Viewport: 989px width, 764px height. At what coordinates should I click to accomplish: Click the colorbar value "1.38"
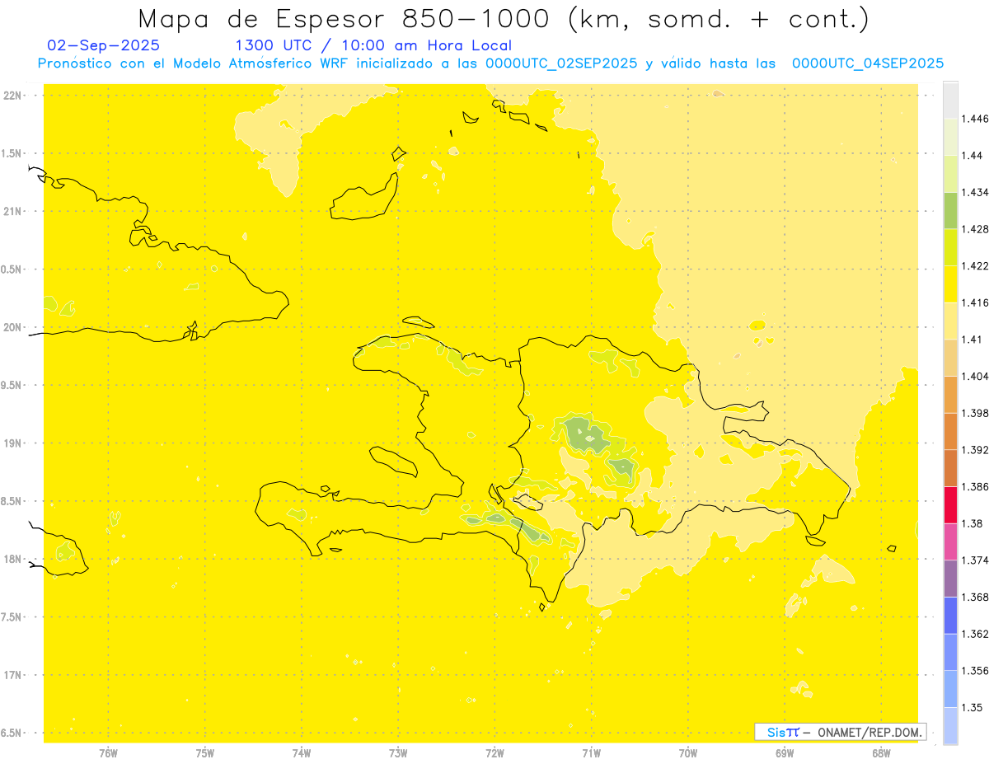(973, 523)
